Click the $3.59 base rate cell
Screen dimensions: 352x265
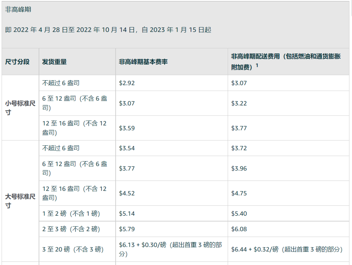tap(127, 128)
